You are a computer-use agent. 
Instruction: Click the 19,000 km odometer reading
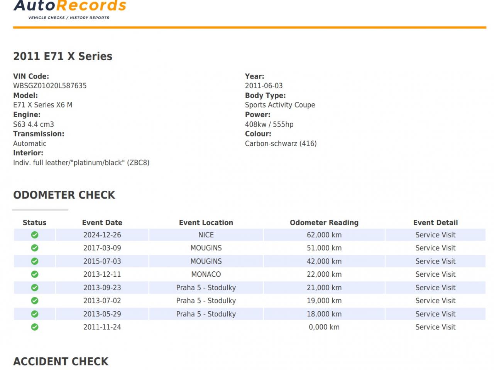[324, 301]
